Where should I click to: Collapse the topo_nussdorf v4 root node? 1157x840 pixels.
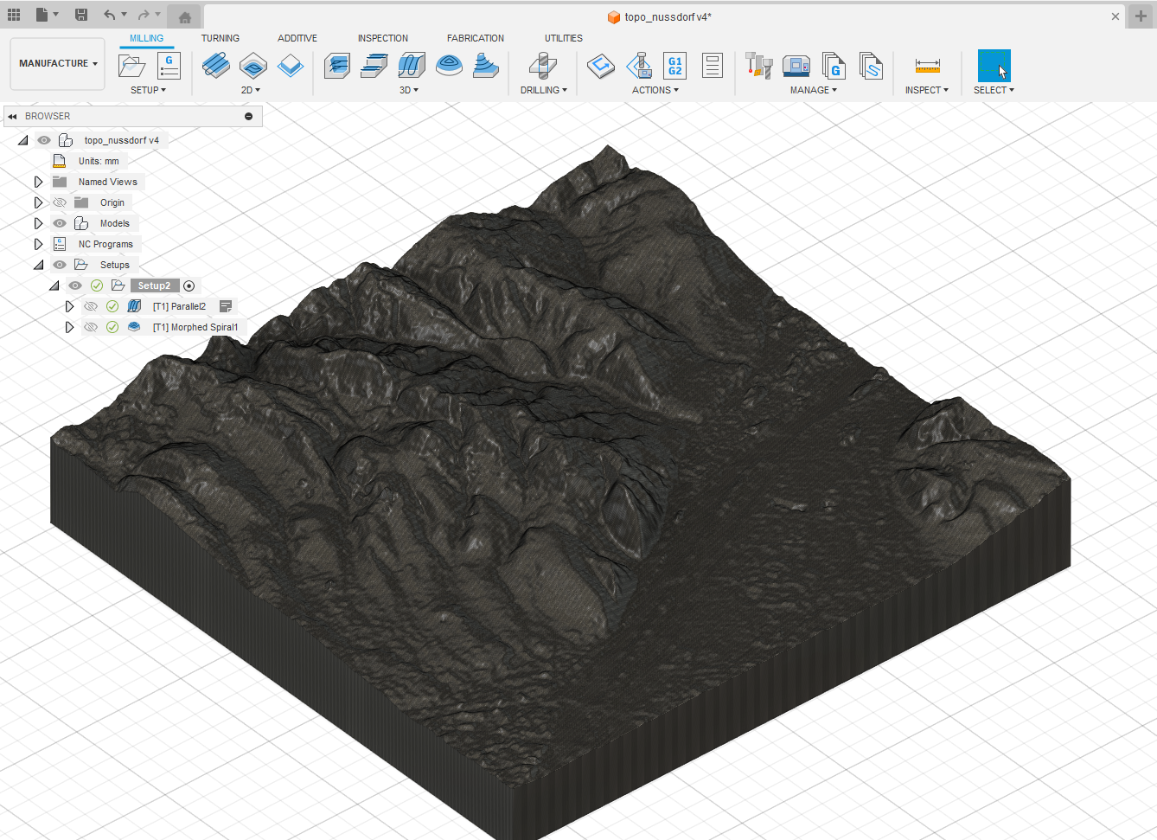coord(22,140)
